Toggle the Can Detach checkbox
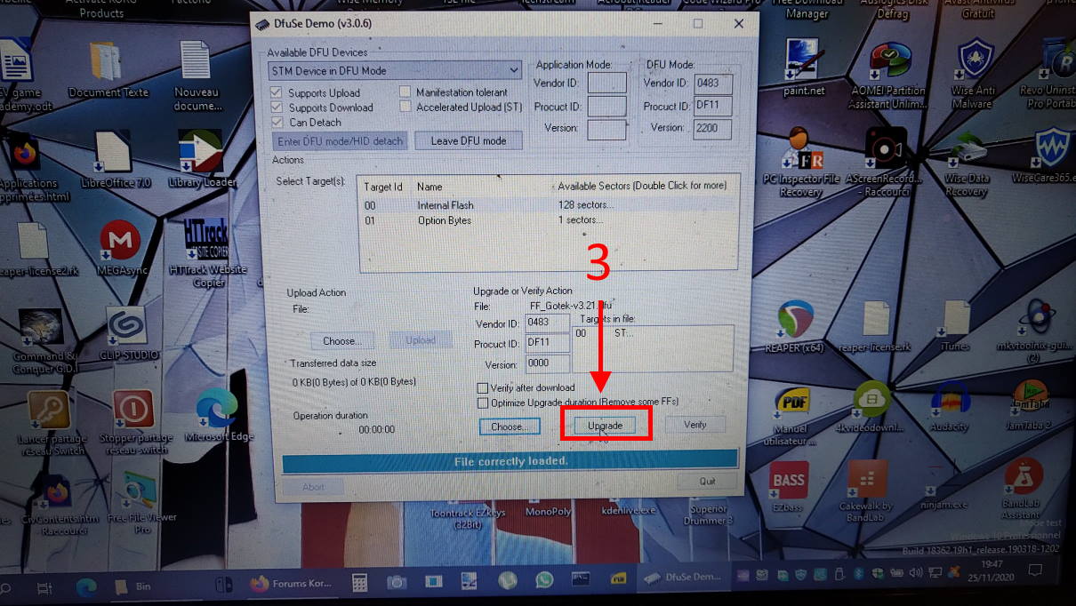Image resolution: width=1076 pixels, height=606 pixels. click(277, 123)
